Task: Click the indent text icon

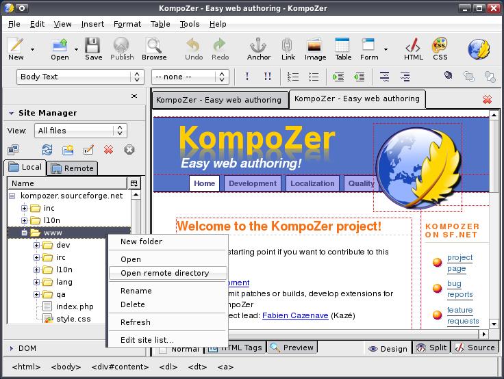Action: (x=338, y=77)
